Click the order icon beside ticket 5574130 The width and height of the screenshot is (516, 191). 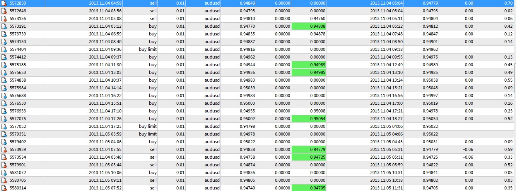click(x=4, y=42)
